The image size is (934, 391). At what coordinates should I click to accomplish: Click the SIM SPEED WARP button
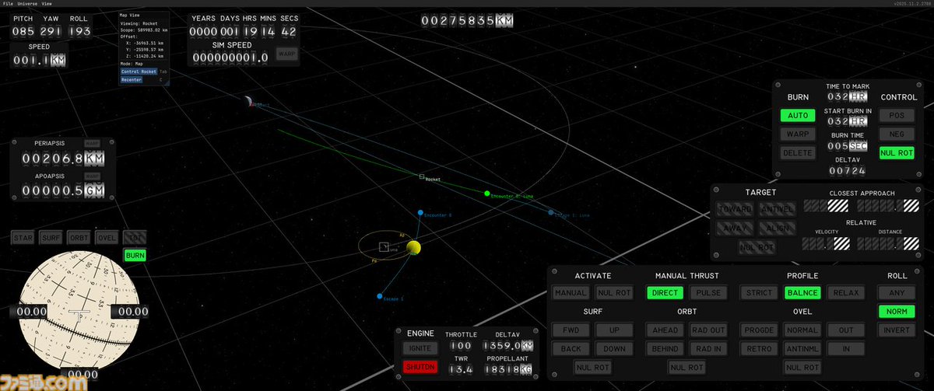tap(286, 54)
